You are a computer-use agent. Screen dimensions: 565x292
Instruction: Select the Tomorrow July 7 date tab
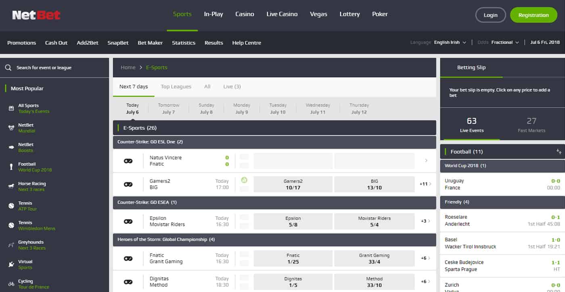click(169, 109)
